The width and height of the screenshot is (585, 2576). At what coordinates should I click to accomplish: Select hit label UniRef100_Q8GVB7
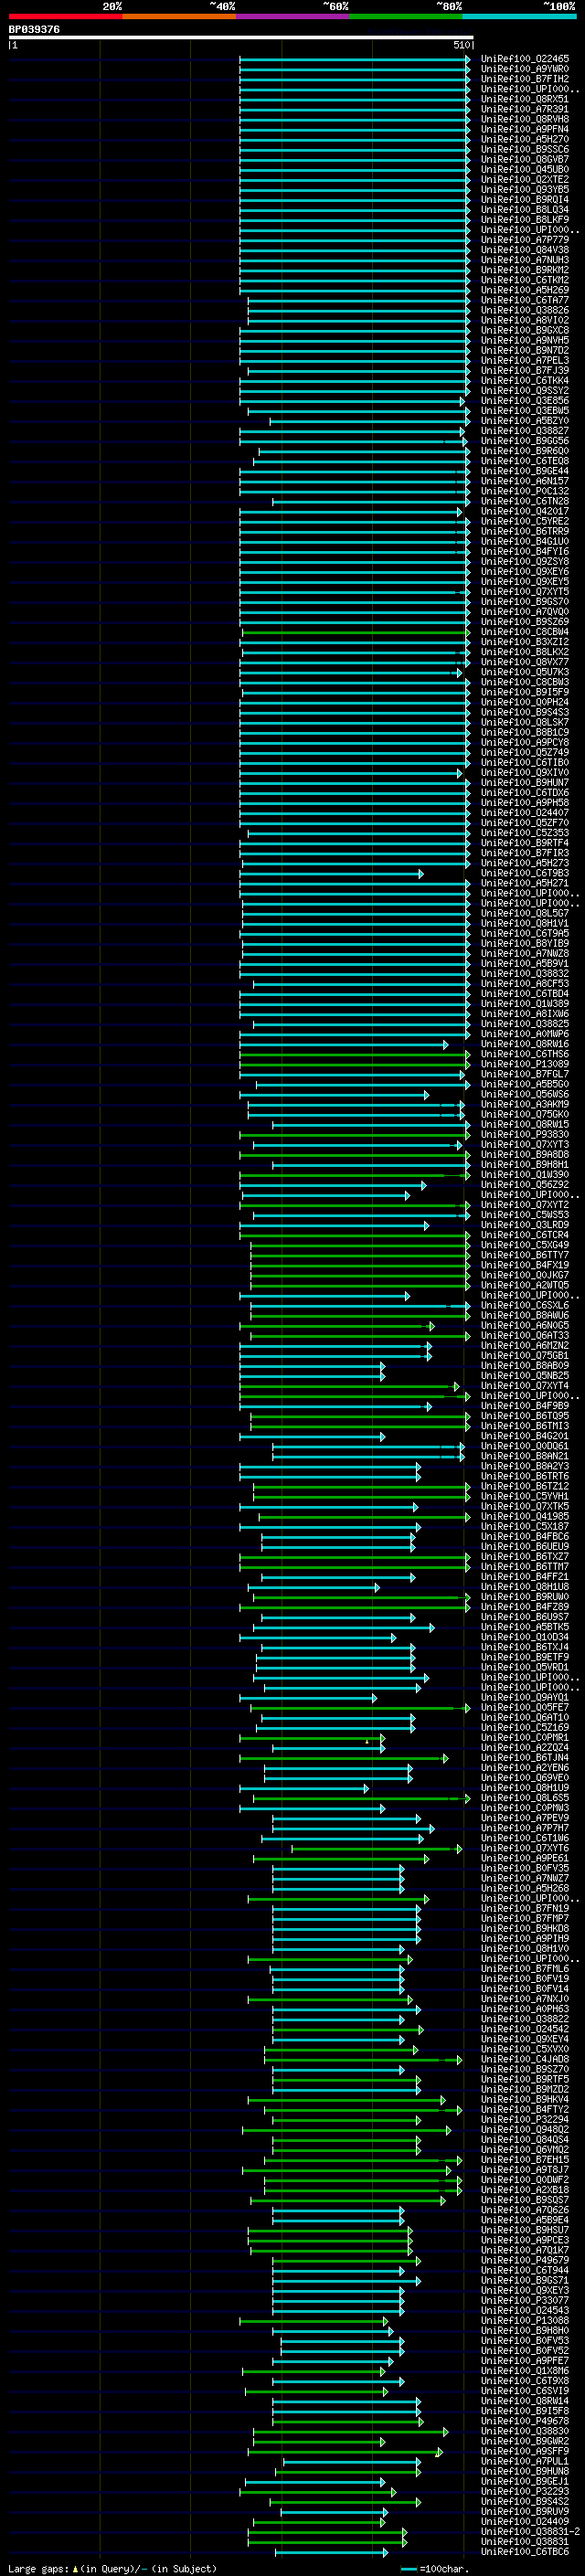tap(525, 159)
